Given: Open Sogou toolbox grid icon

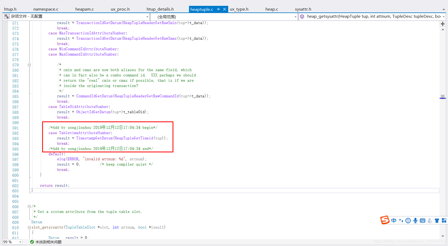Looking at the screenshot, I should click(444, 221).
